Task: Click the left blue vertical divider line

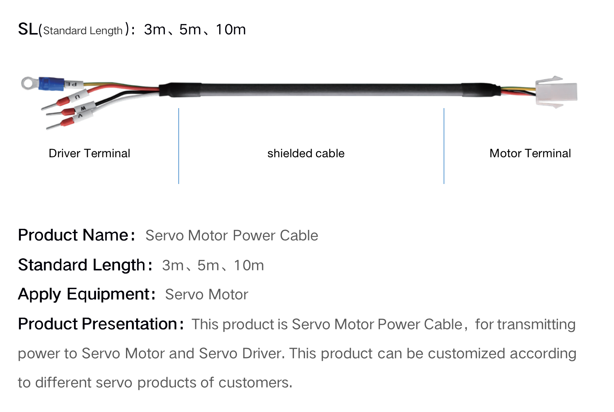Action: [x=179, y=146]
